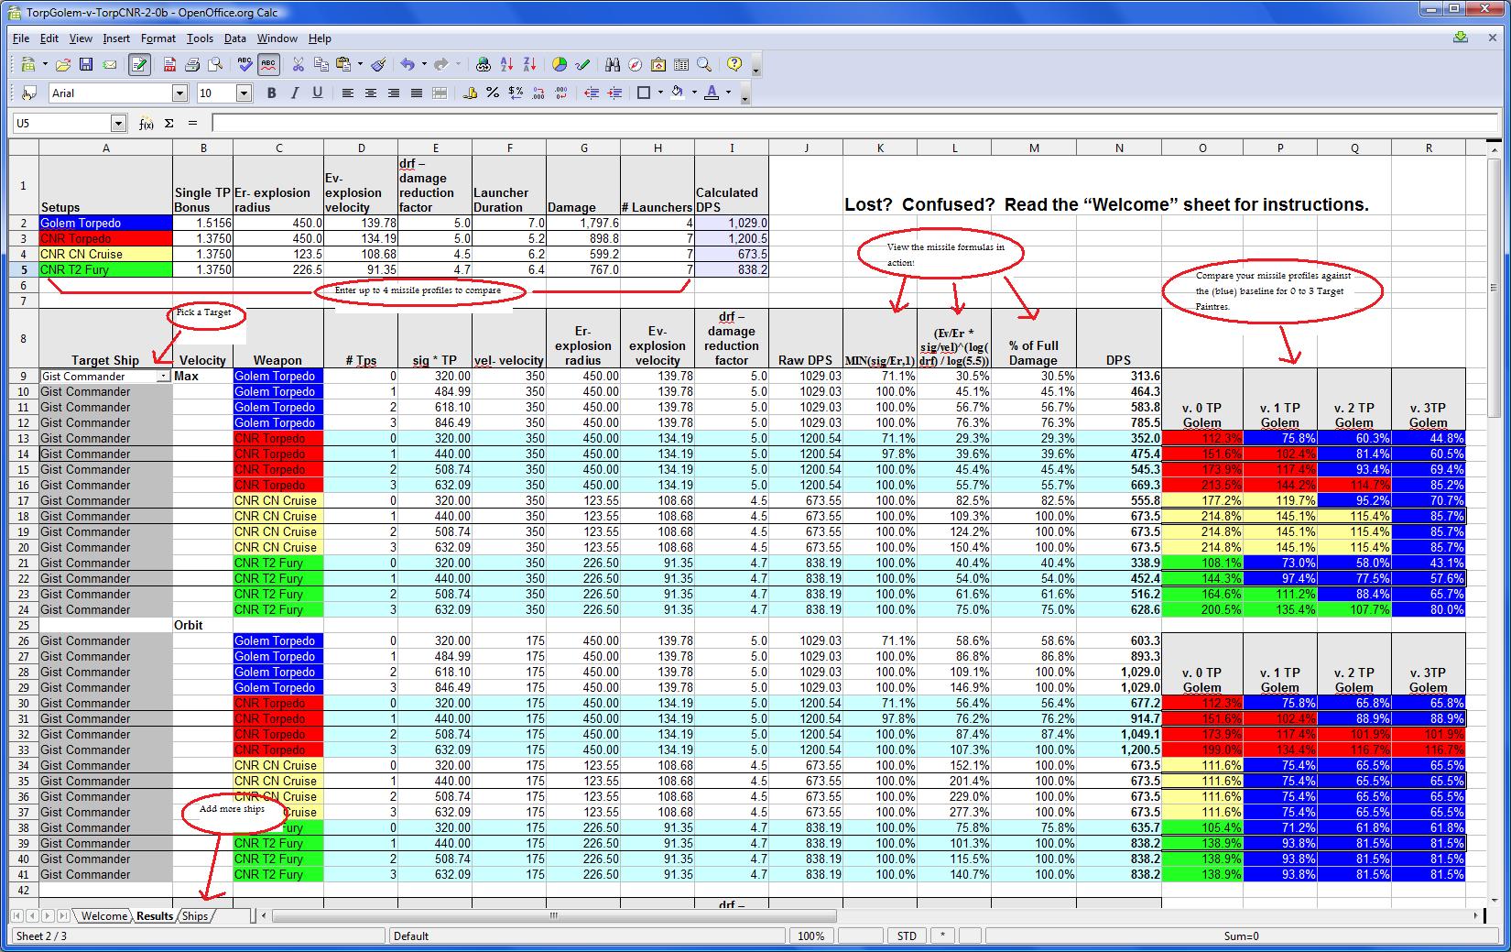Open the Format menu
This screenshot has height=952, width=1511.
coord(158,38)
